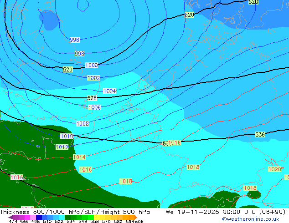The width and height of the screenshot is (289, 223).
Task: Click the '(06+90)' forecast run text
Action: [x=274, y=212]
